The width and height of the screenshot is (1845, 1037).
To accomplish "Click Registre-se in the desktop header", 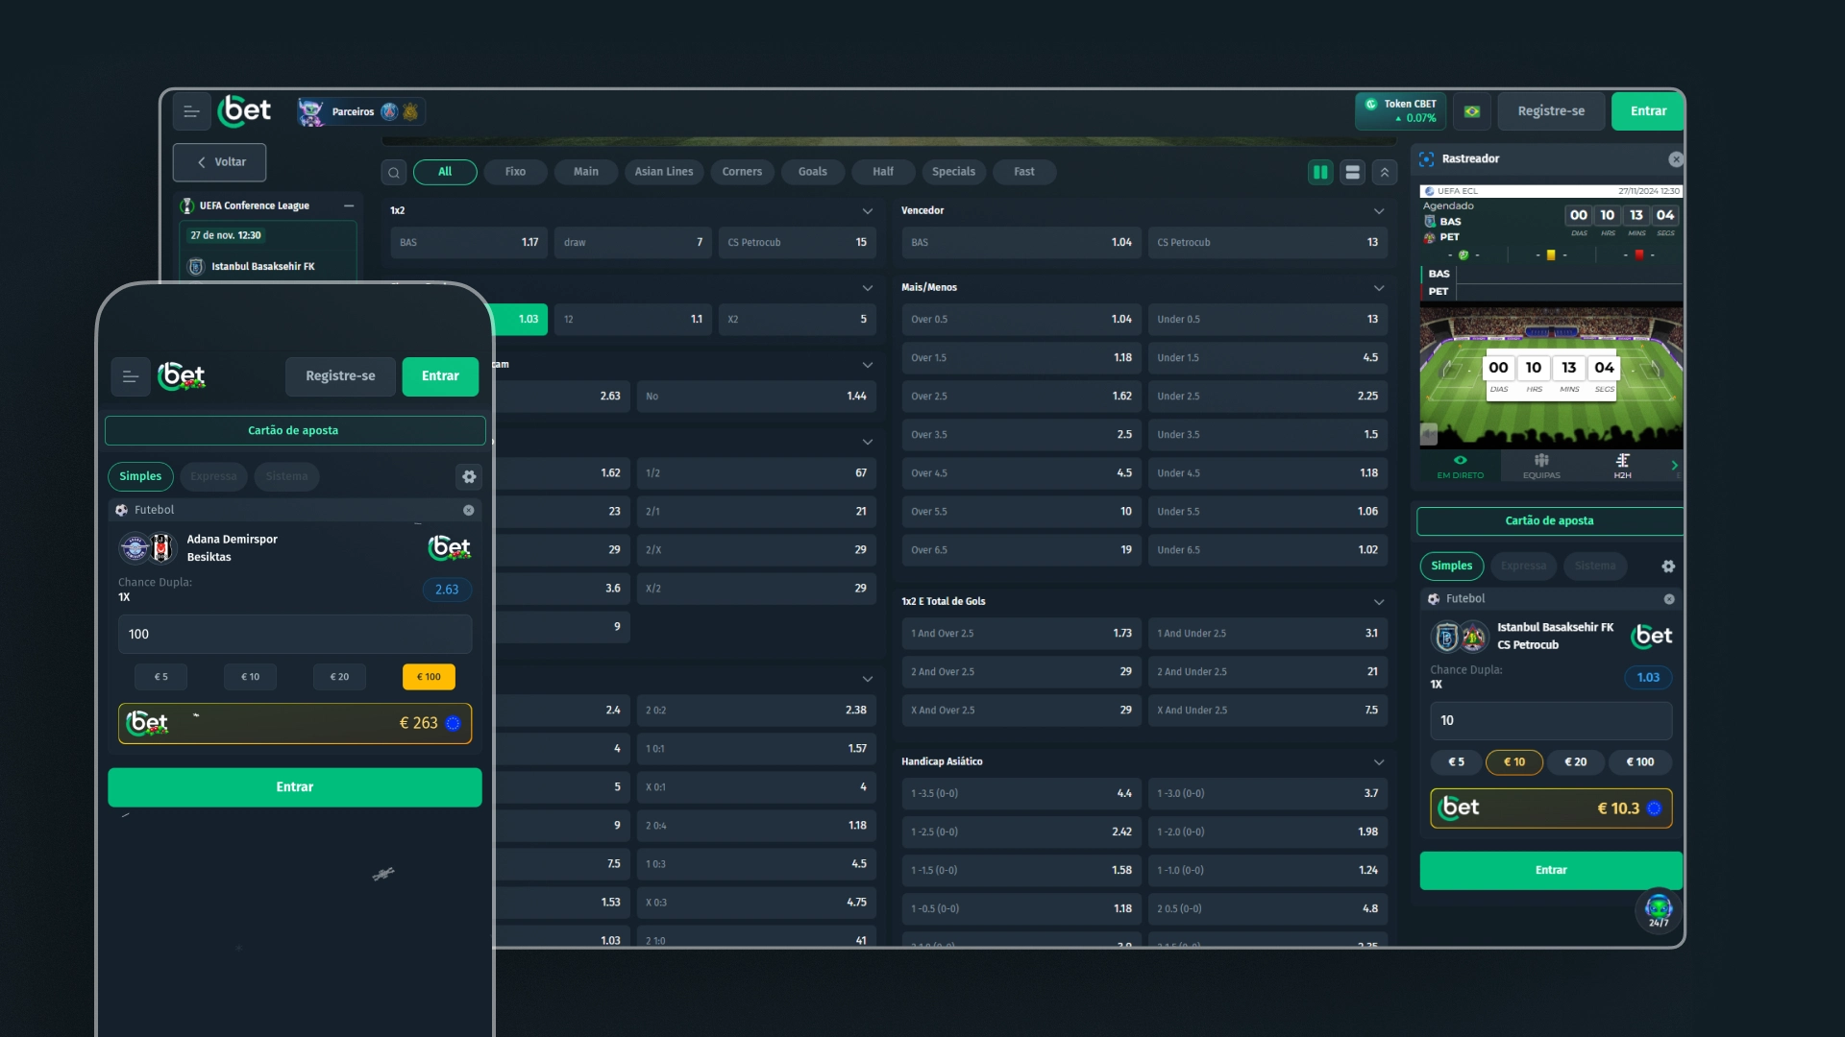I will point(1551,111).
